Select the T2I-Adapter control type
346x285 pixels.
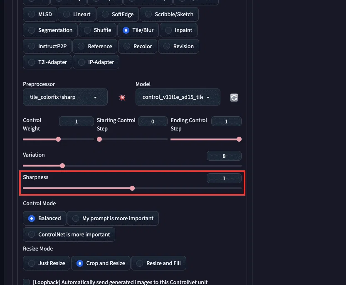(48, 62)
